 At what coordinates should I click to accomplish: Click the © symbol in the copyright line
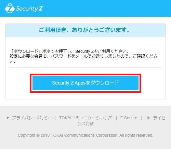38,135
